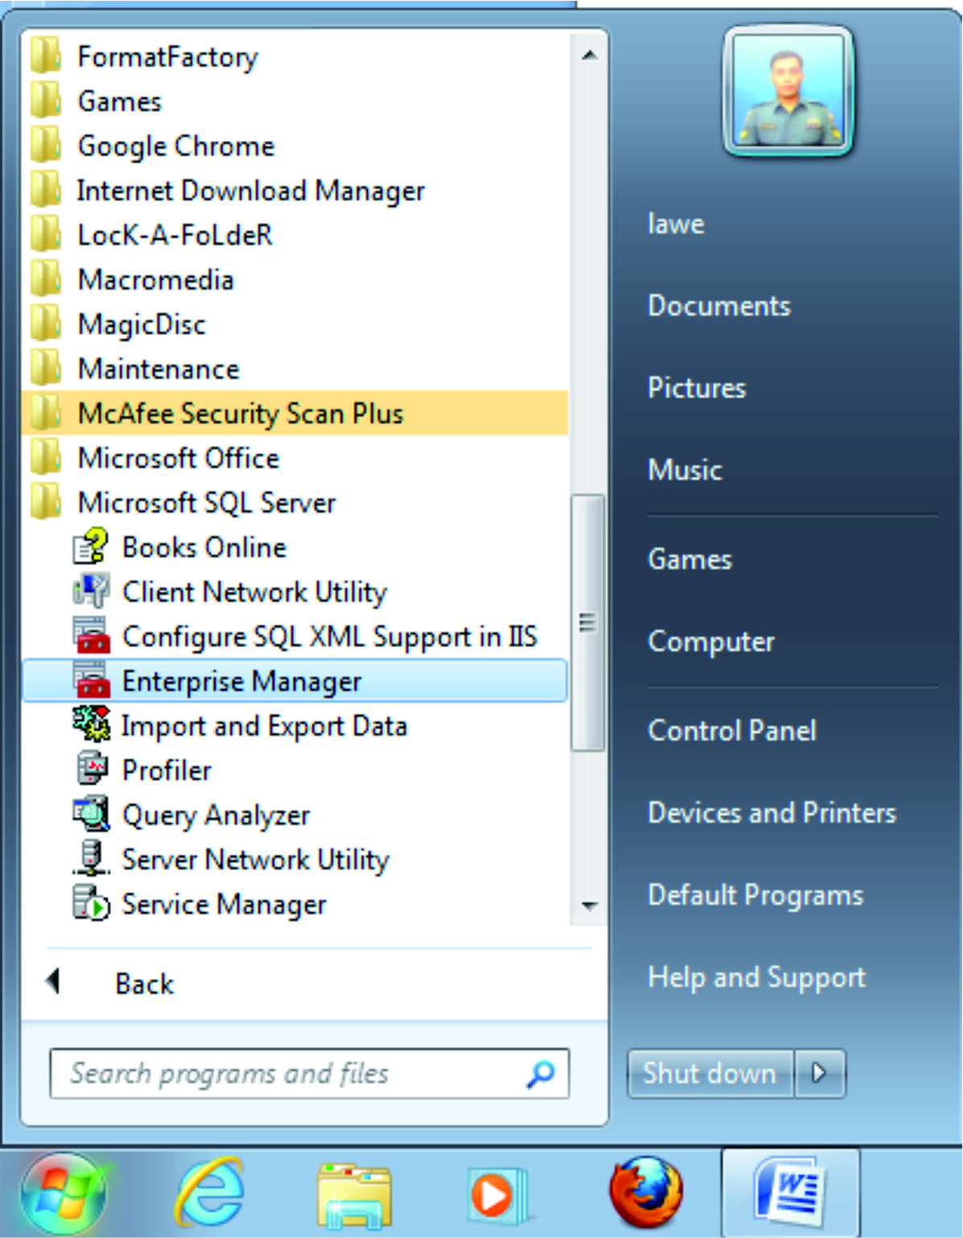Open the Shut down options arrow
The image size is (963, 1238).
pyautogui.click(x=820, y=1073)
